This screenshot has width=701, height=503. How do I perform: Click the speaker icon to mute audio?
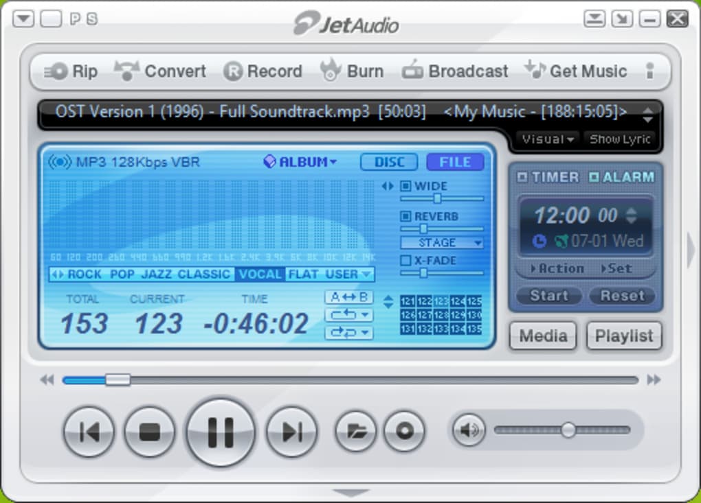pos(467,431)
